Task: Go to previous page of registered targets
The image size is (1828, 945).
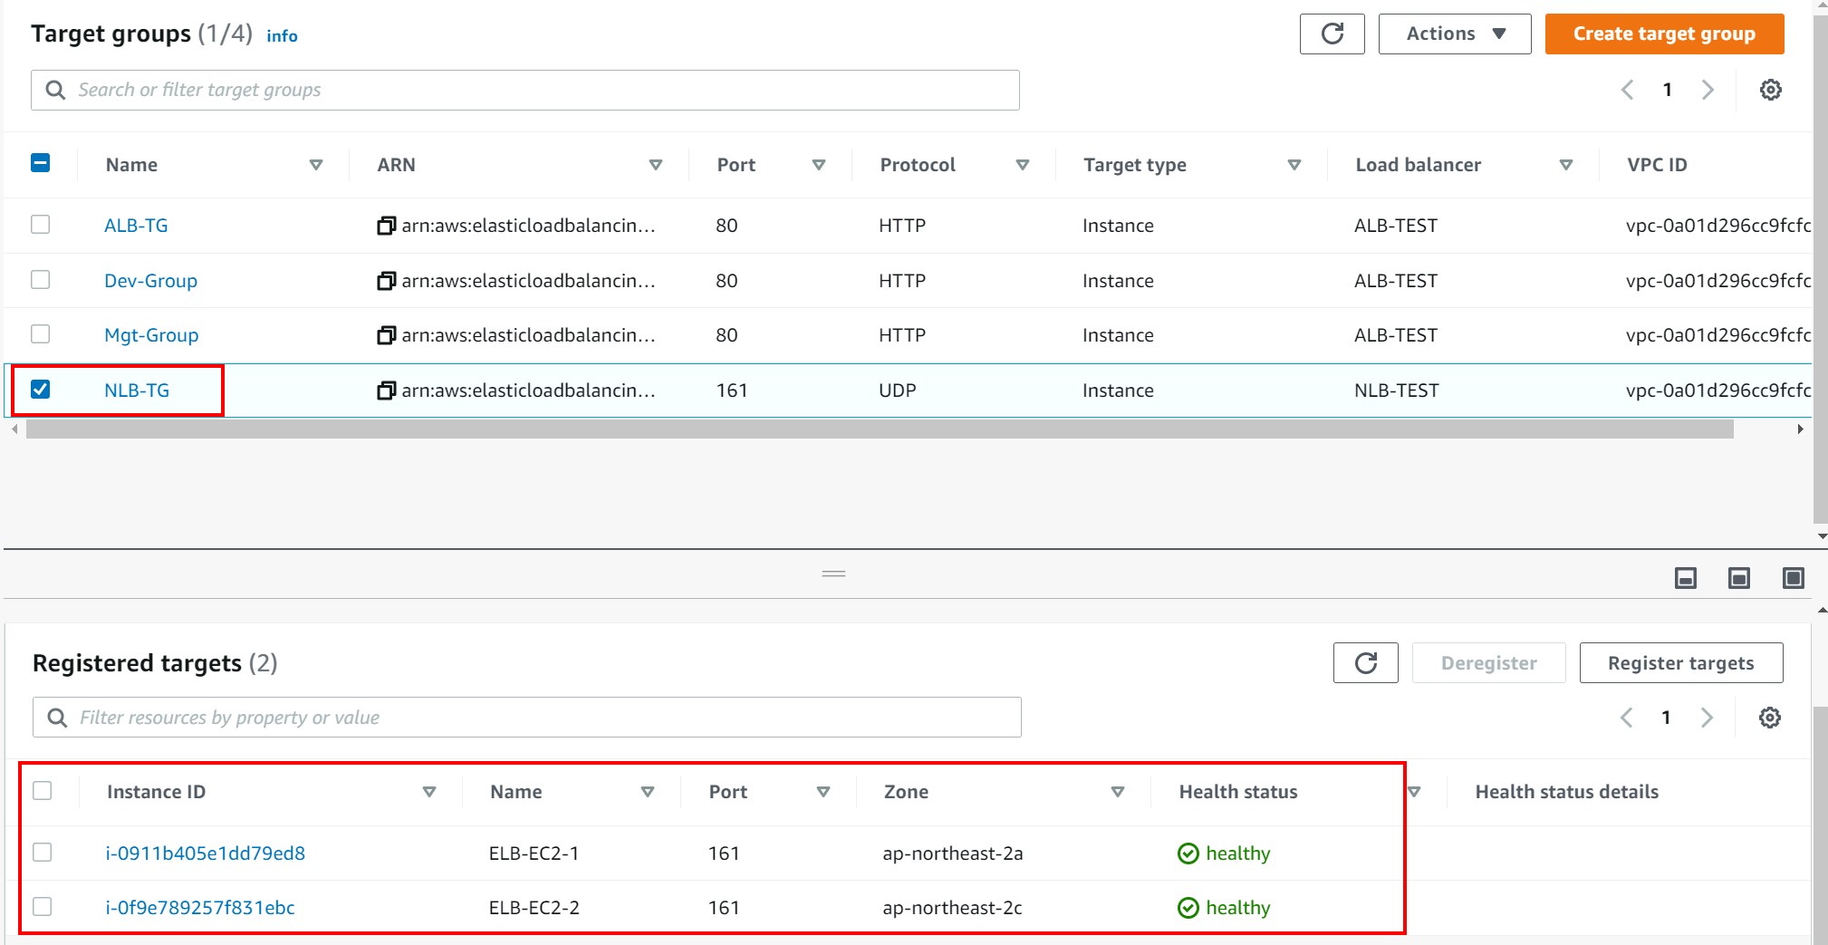Action: pyautogui.click(x=1626, y=718)
